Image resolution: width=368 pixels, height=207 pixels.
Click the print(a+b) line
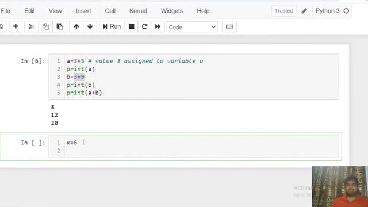84,93
